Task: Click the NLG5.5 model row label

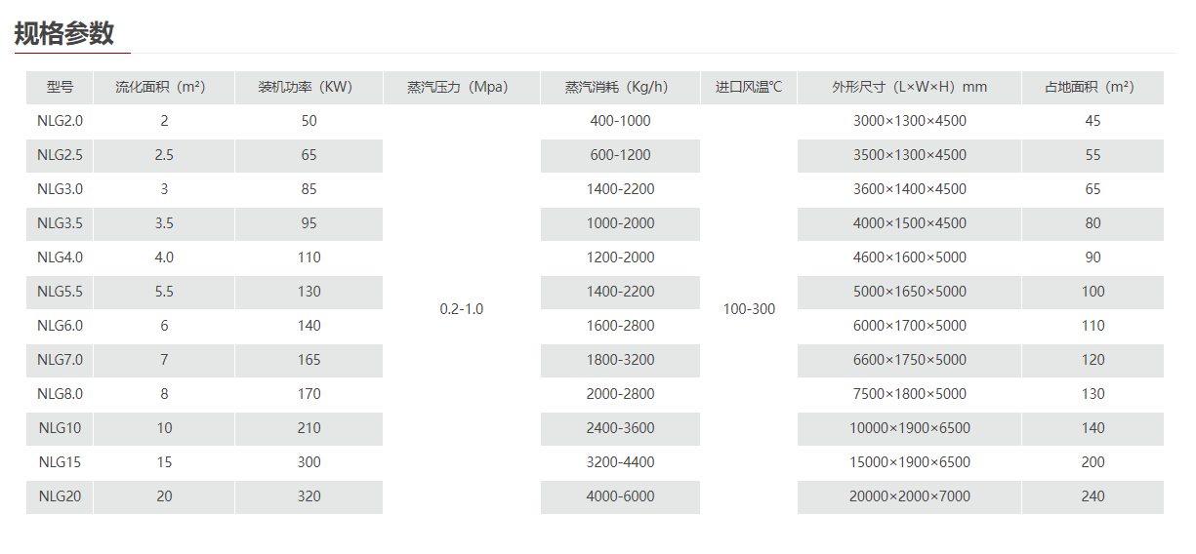Action: (60, 292)
